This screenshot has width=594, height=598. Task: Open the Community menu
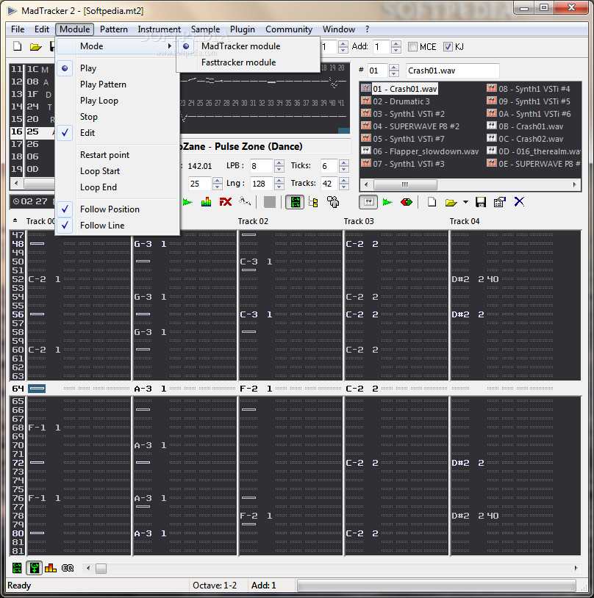[289, 29]
